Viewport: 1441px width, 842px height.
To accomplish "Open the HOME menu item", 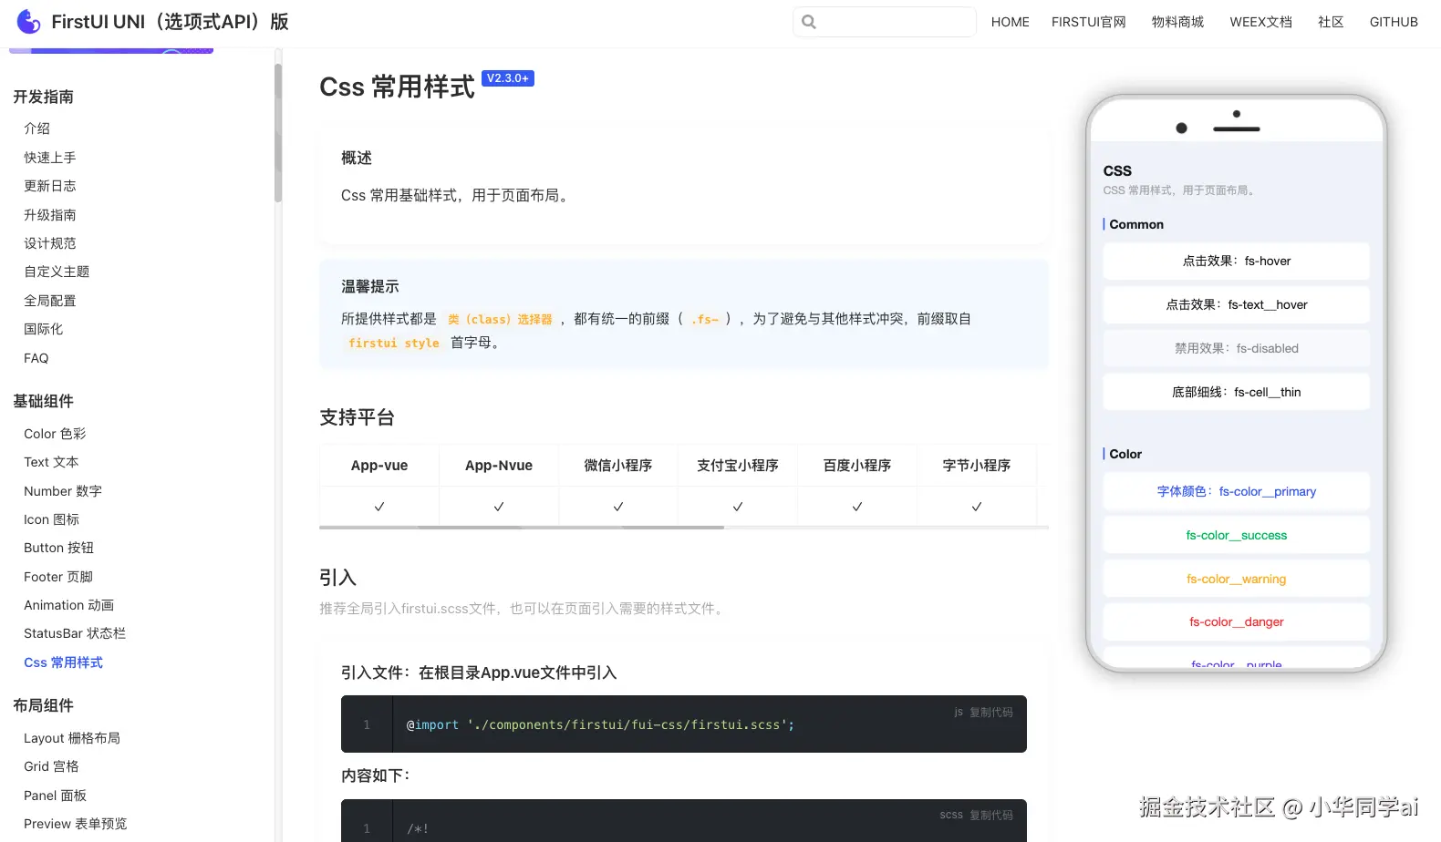I will tap(1010, 22).
